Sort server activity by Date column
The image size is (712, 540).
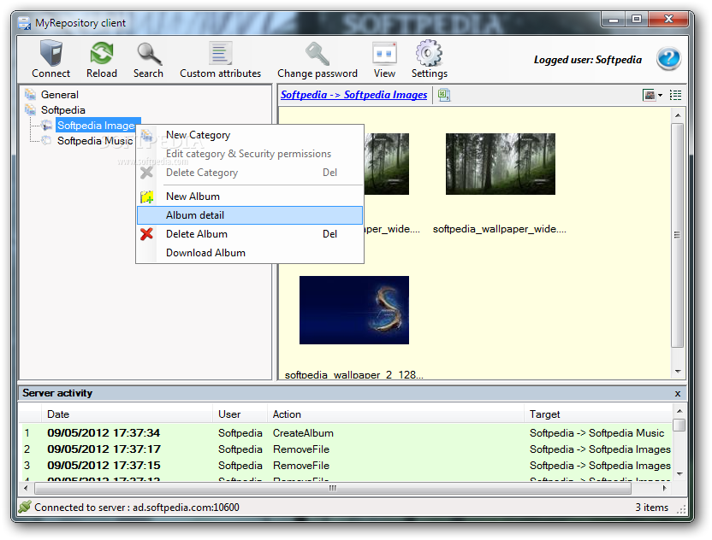point(128,414)
